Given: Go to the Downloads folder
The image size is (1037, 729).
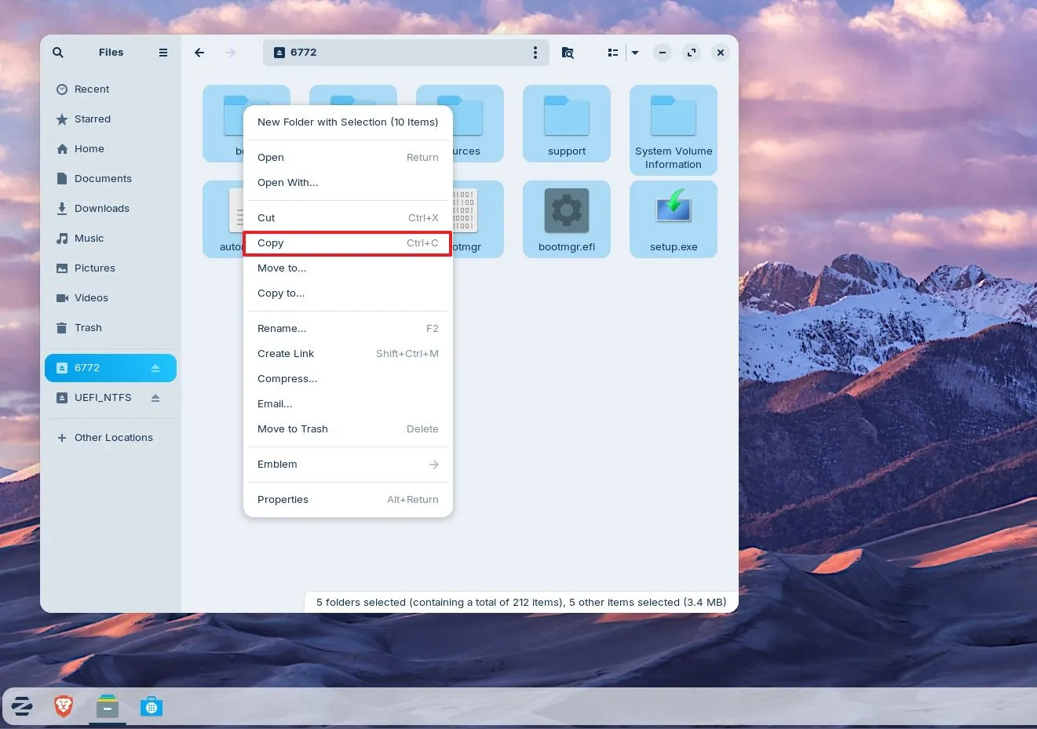Looking at the screenshot, I should (101, 208).
